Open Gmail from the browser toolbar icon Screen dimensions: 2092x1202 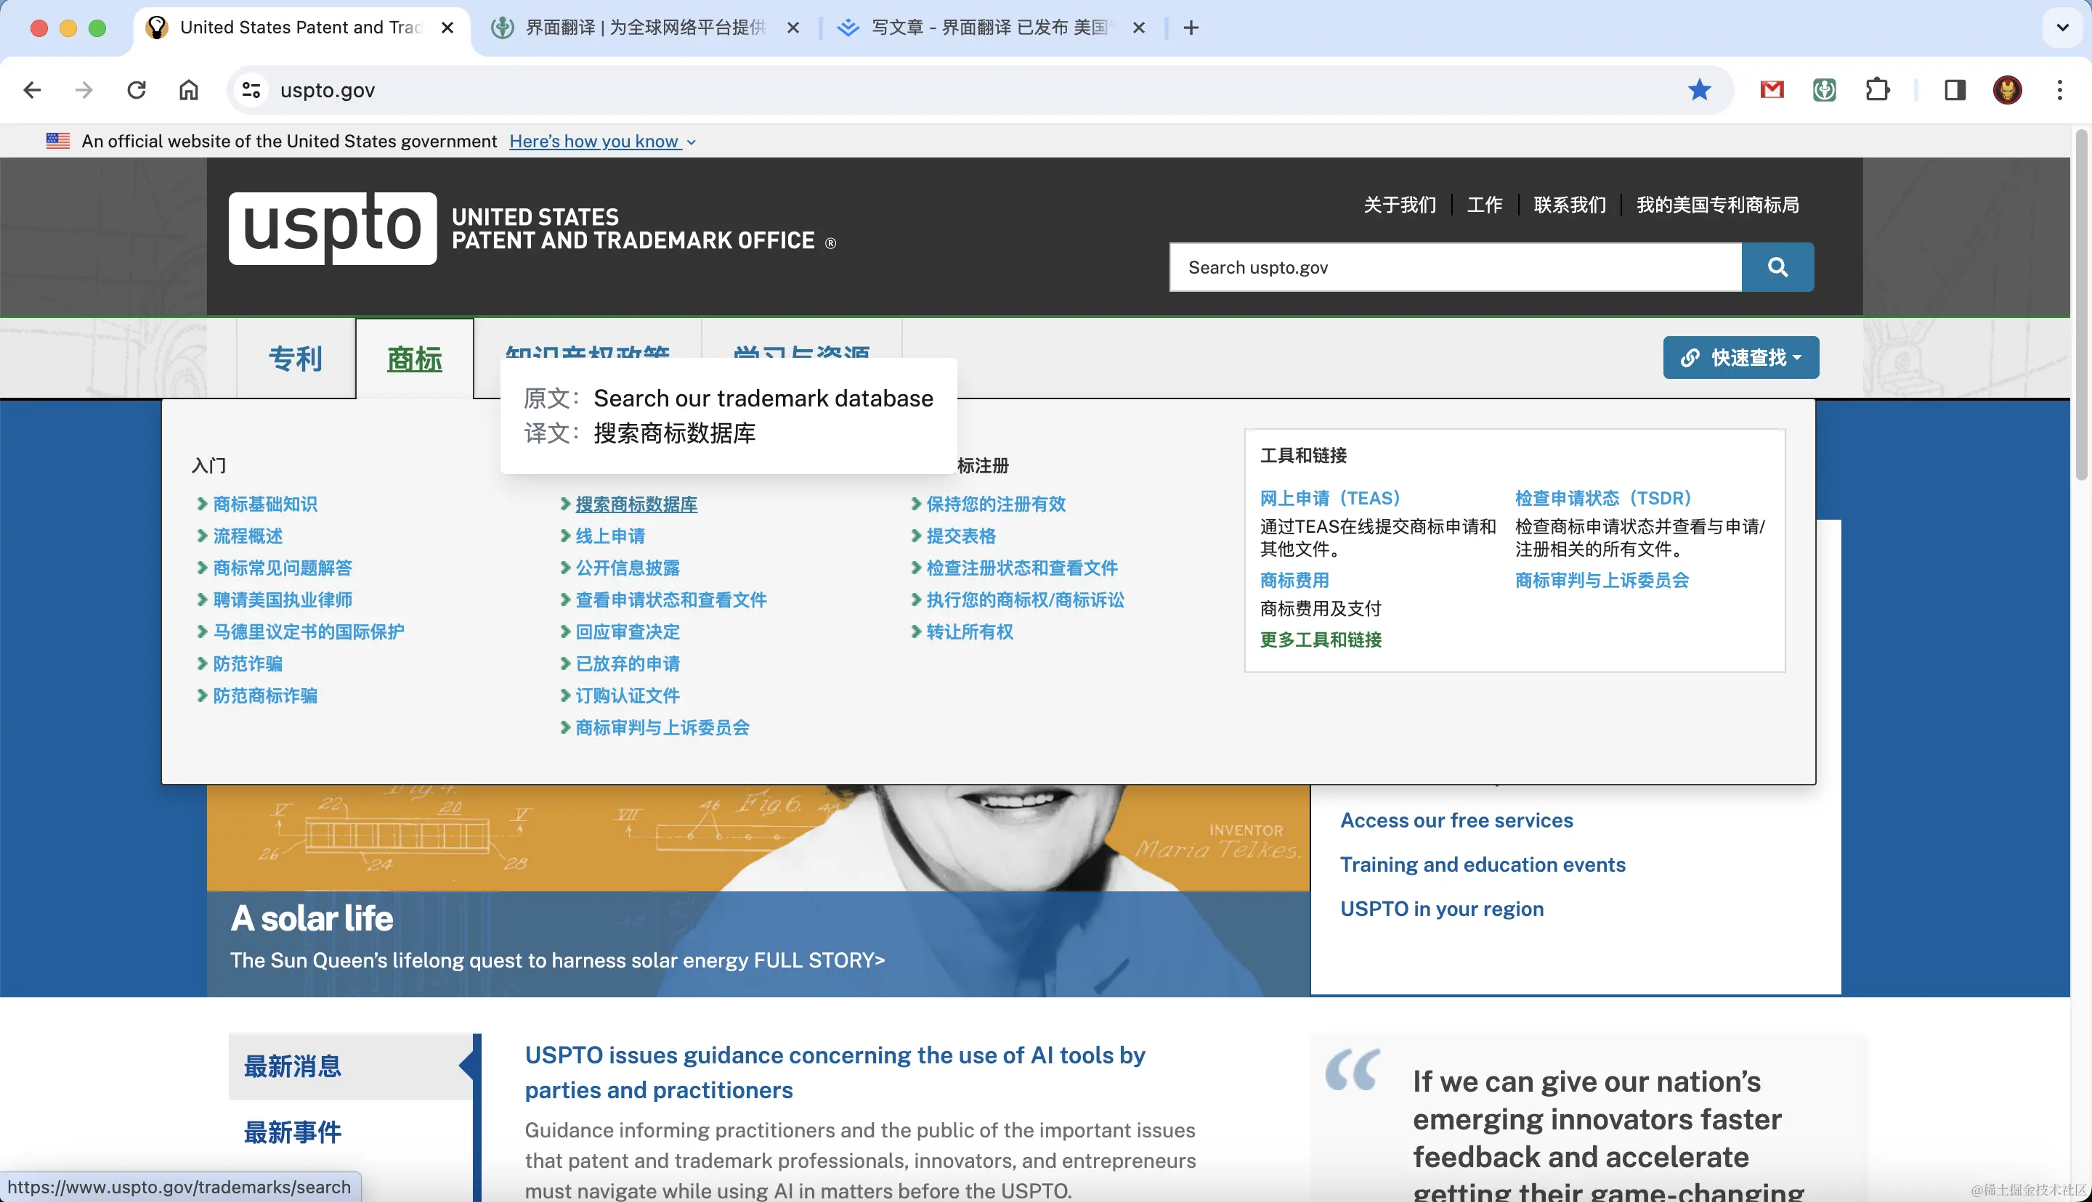point(1772,90)
